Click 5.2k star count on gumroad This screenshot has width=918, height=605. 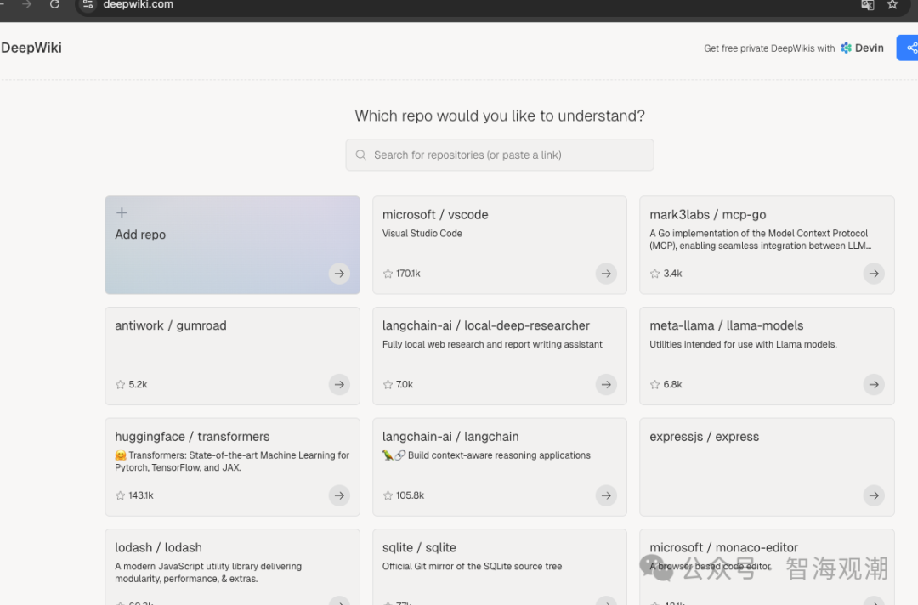point(138,384)
